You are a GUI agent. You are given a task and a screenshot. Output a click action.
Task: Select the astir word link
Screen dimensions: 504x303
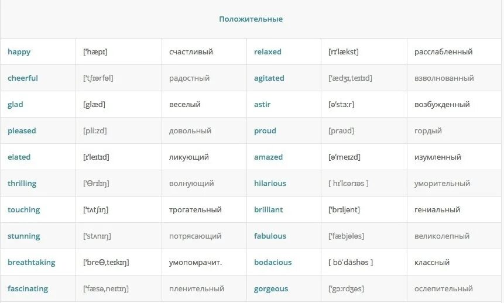click(262, 105)
